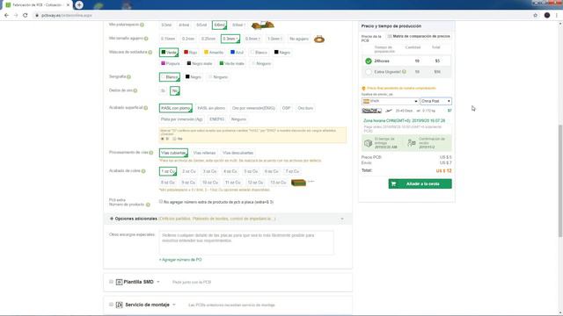Image resolution: width=563 pixels, height=316 pixels.
Task: Select Vías descubiertas via processing
Action: 238,153
